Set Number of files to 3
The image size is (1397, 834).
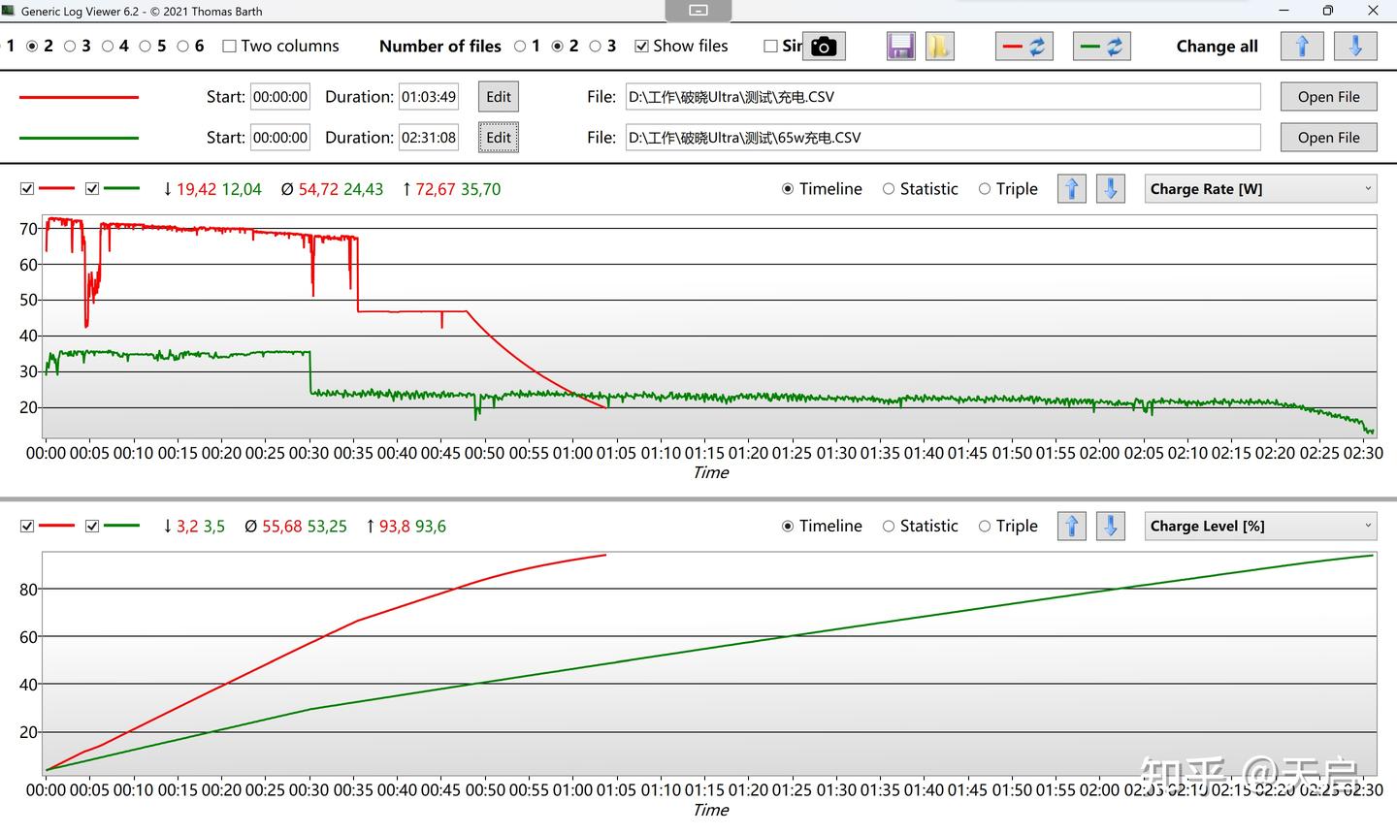596,47
